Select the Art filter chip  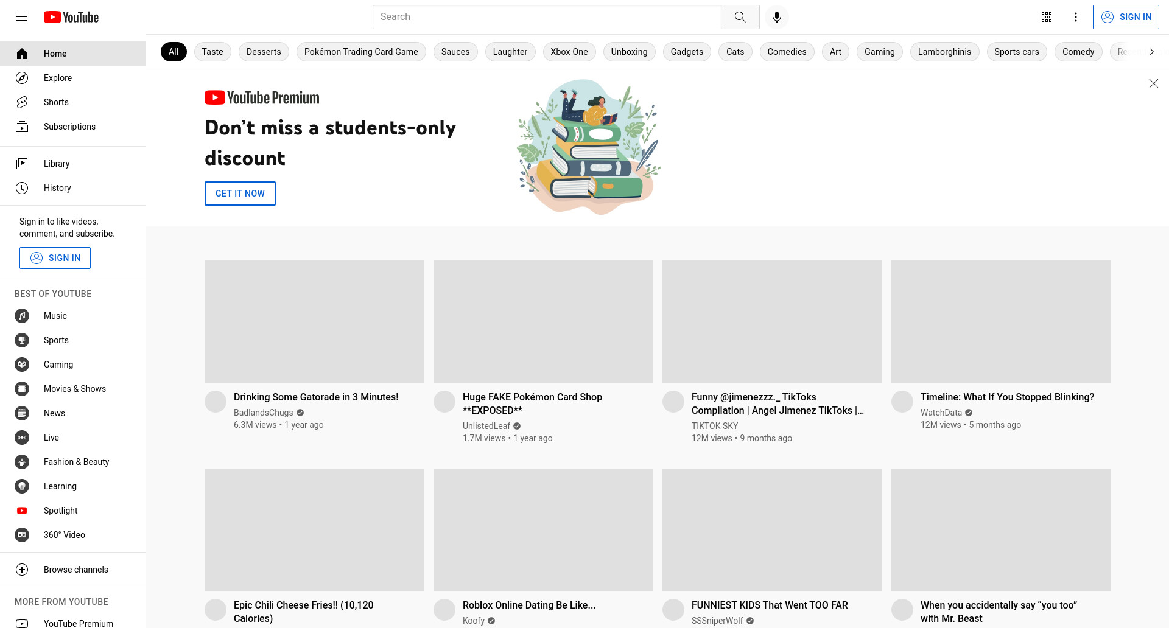835,52
